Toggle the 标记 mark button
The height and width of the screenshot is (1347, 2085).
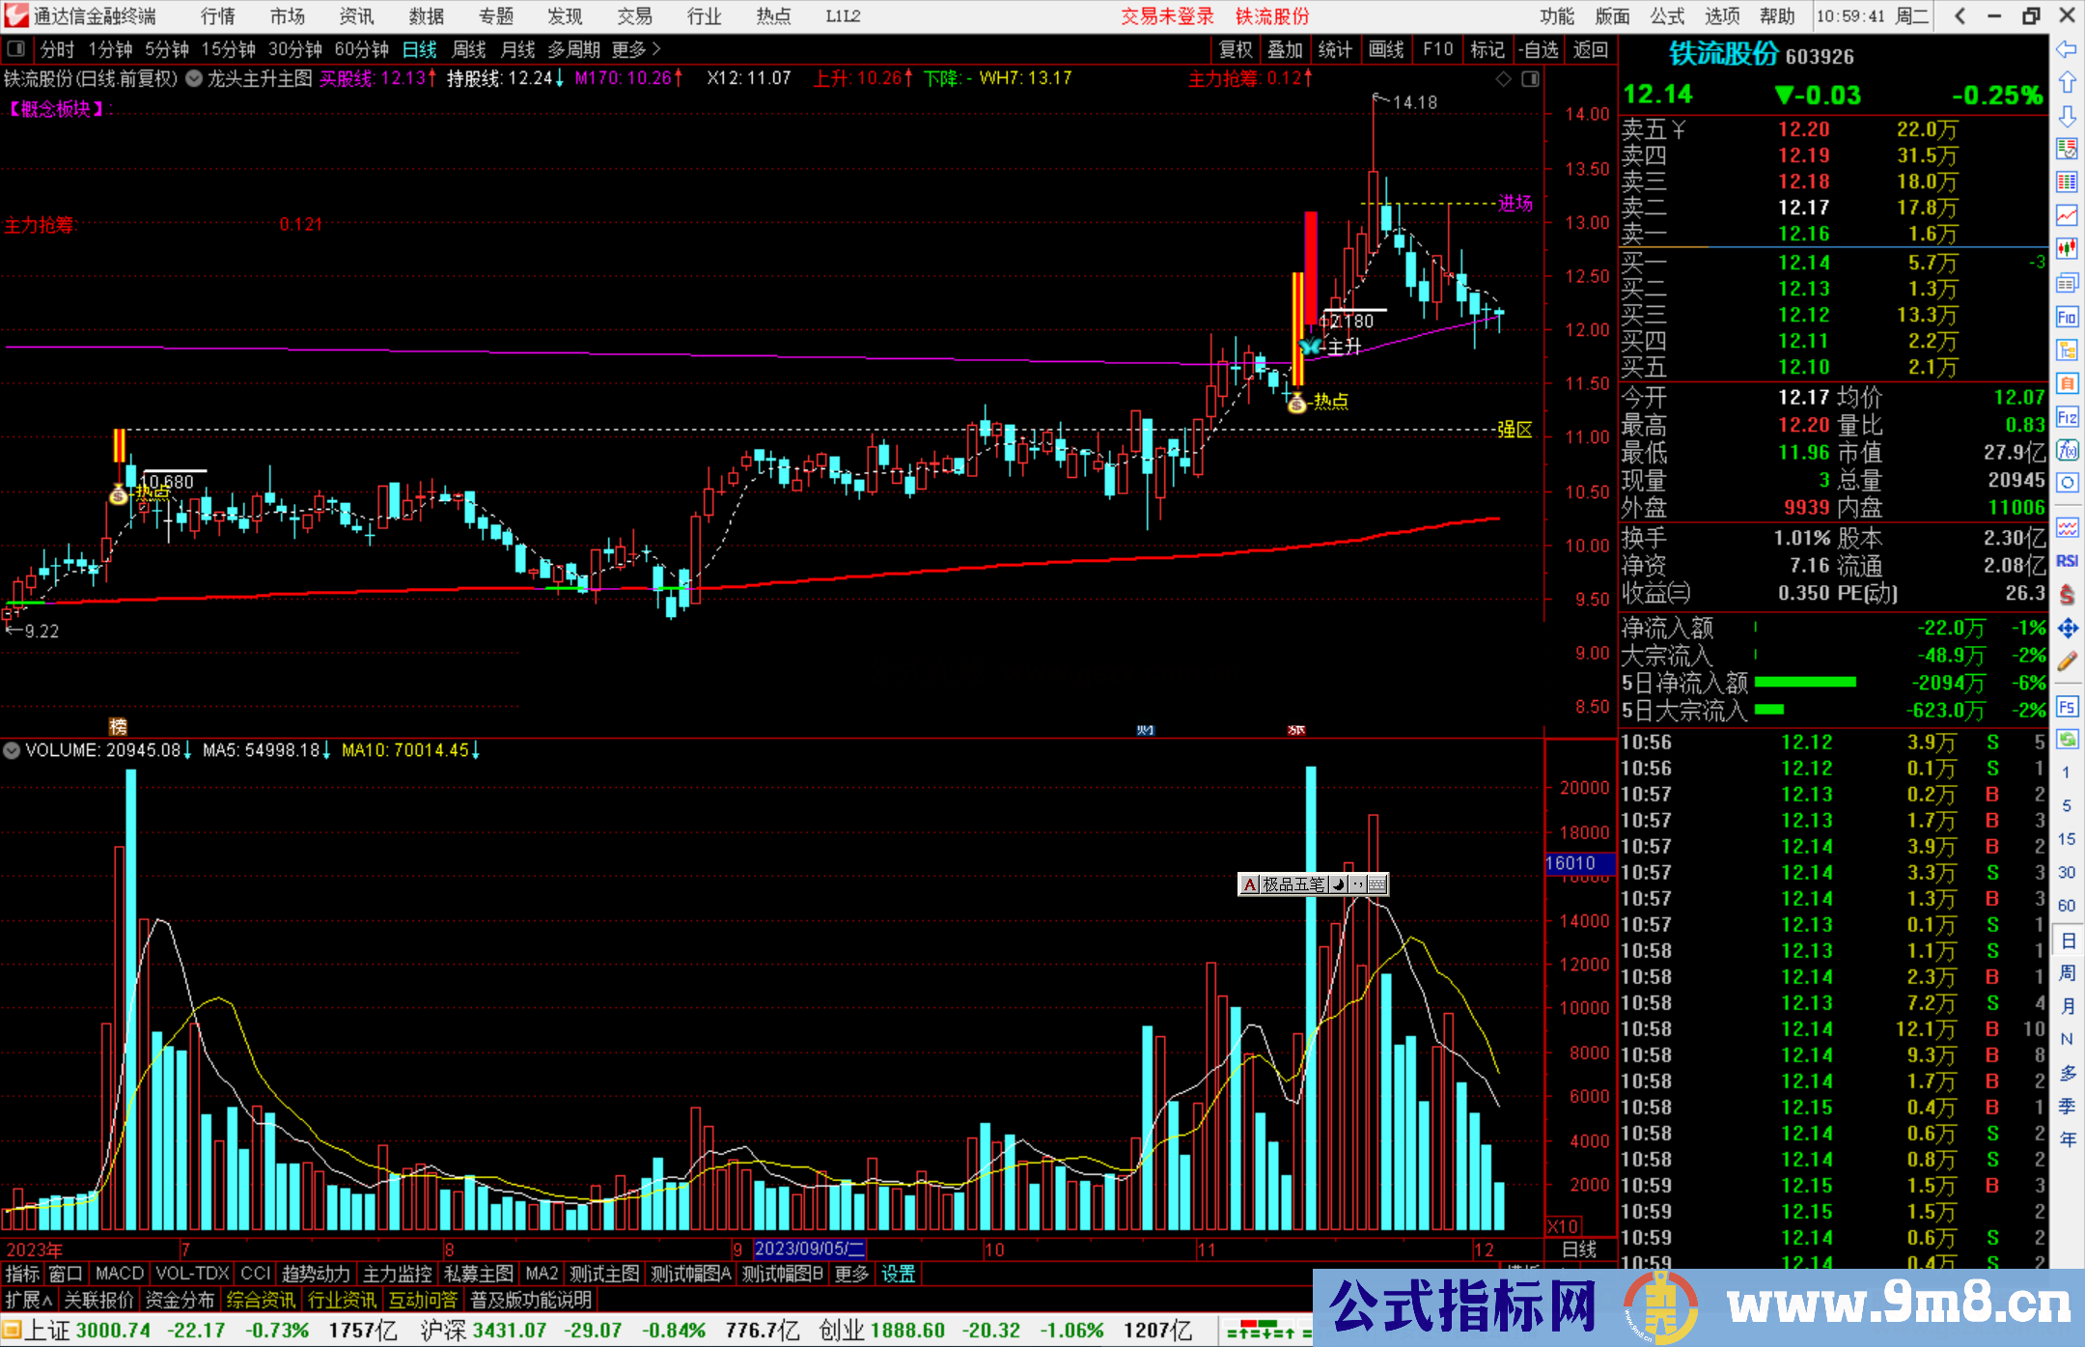pos(1487,49)
